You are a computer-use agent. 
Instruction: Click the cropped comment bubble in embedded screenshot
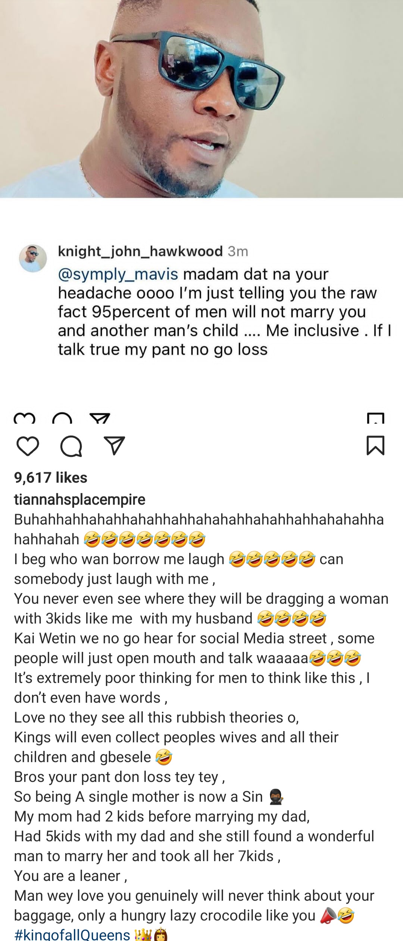coord(62,418)
